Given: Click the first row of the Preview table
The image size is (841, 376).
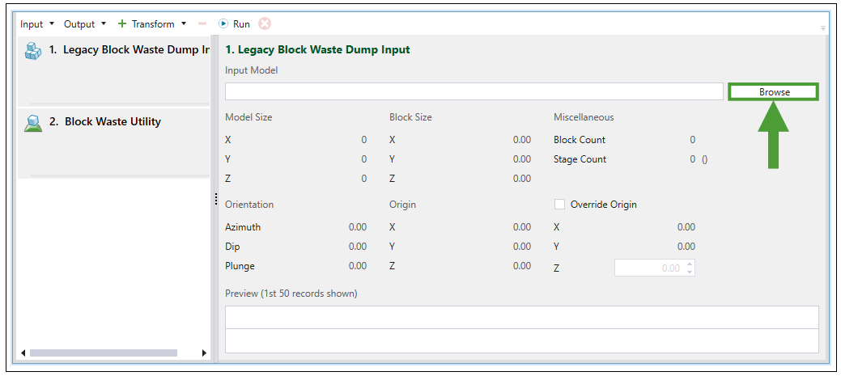Looking at the screenshot, I should (x=521, y=317).
